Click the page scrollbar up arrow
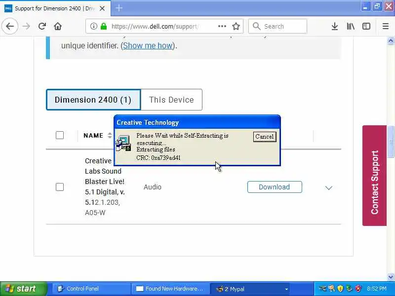Image resolution: width=395 pixels, height=296 pixels. [391, 40]
